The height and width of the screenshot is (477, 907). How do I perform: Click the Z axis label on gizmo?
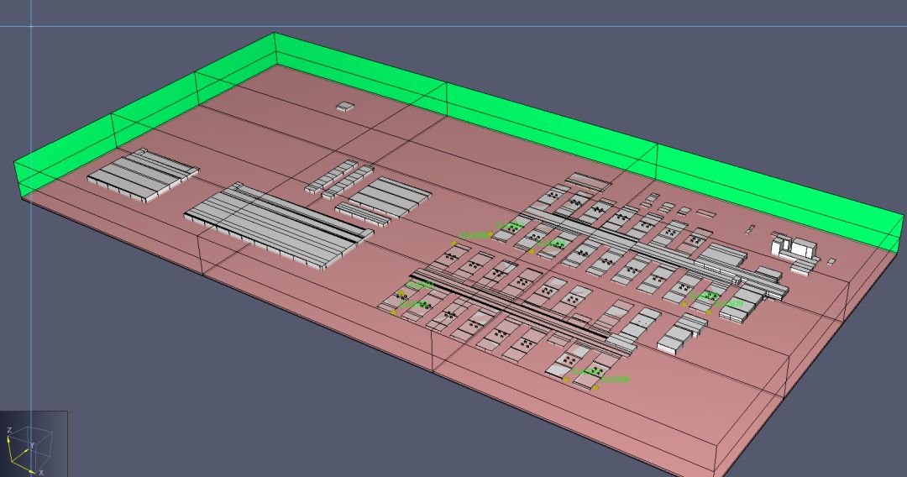pos(9,430)
